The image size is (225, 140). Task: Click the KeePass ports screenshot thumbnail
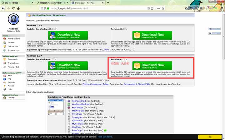56,107
